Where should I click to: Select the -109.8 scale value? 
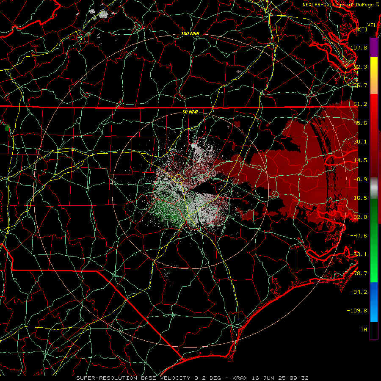(357, 311)
